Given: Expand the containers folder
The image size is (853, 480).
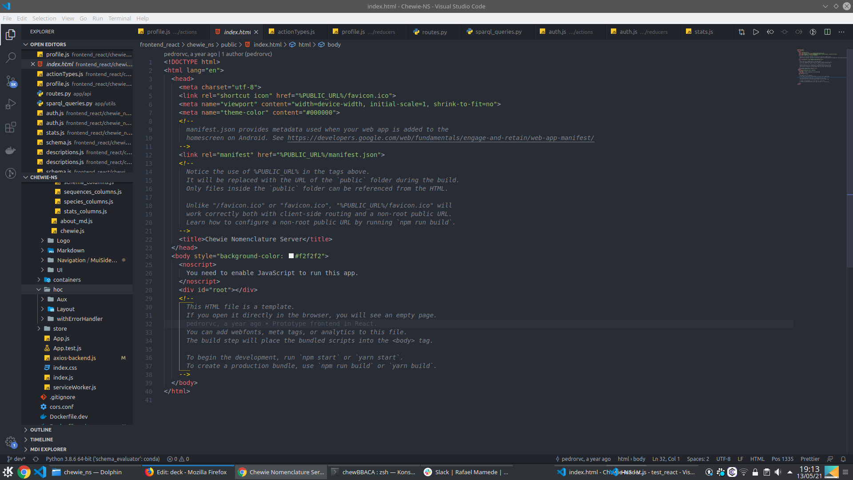Looking at the screenshot, I should (x=67, y=280).
